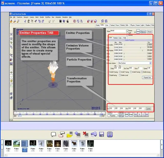Open the Simulation menu
This screenshot has height=158, width=164.
pos(65,17)
